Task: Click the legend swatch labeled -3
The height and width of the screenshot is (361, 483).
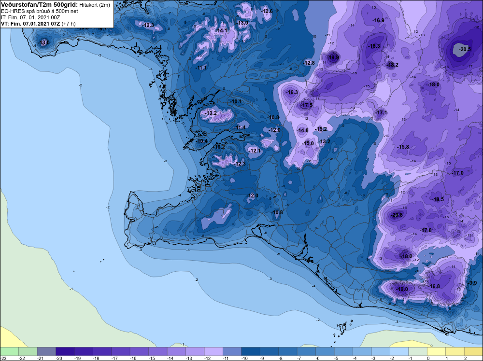Action: click(x=381, y=351)
